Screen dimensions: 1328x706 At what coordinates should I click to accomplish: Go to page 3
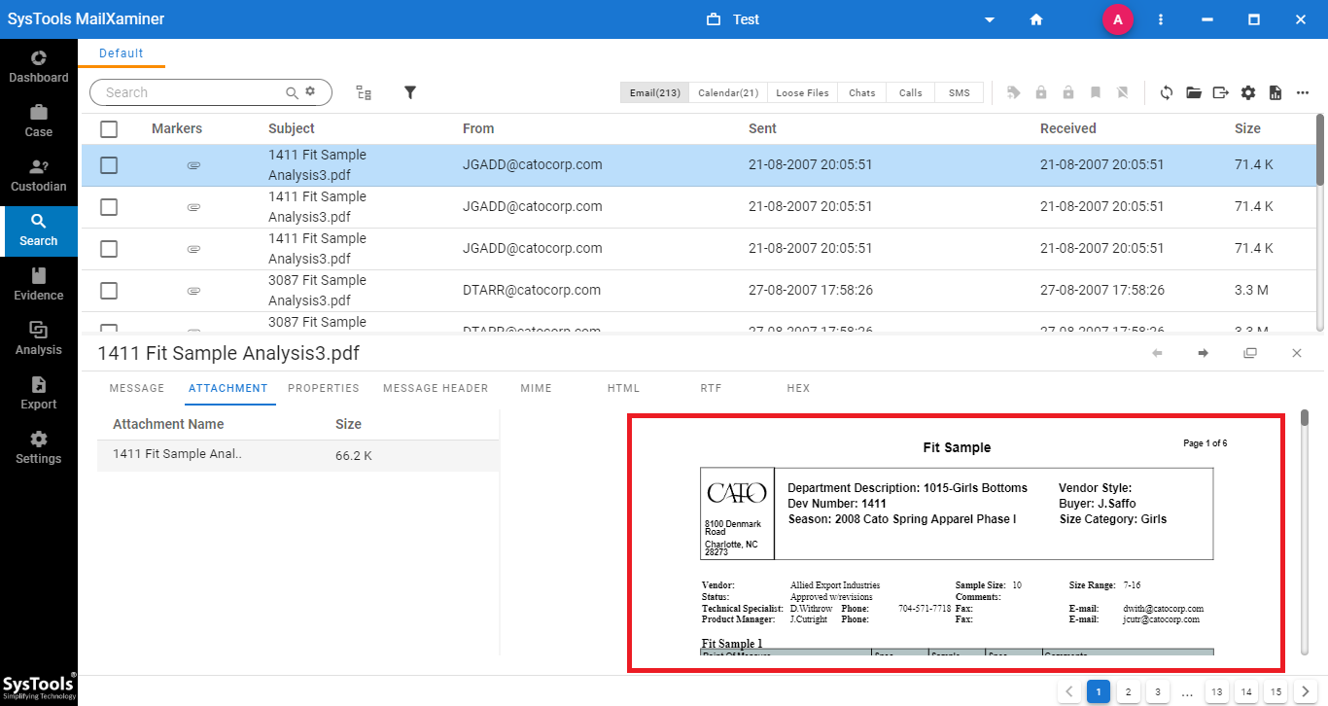click(x=1157, y=691)
